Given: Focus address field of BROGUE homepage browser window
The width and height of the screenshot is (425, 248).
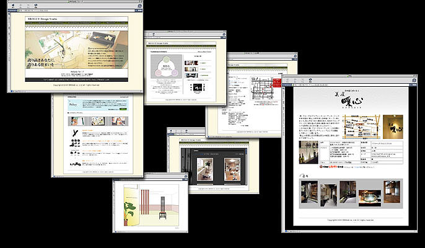Looking at the screenshot, I should click(x=77, y=11).
